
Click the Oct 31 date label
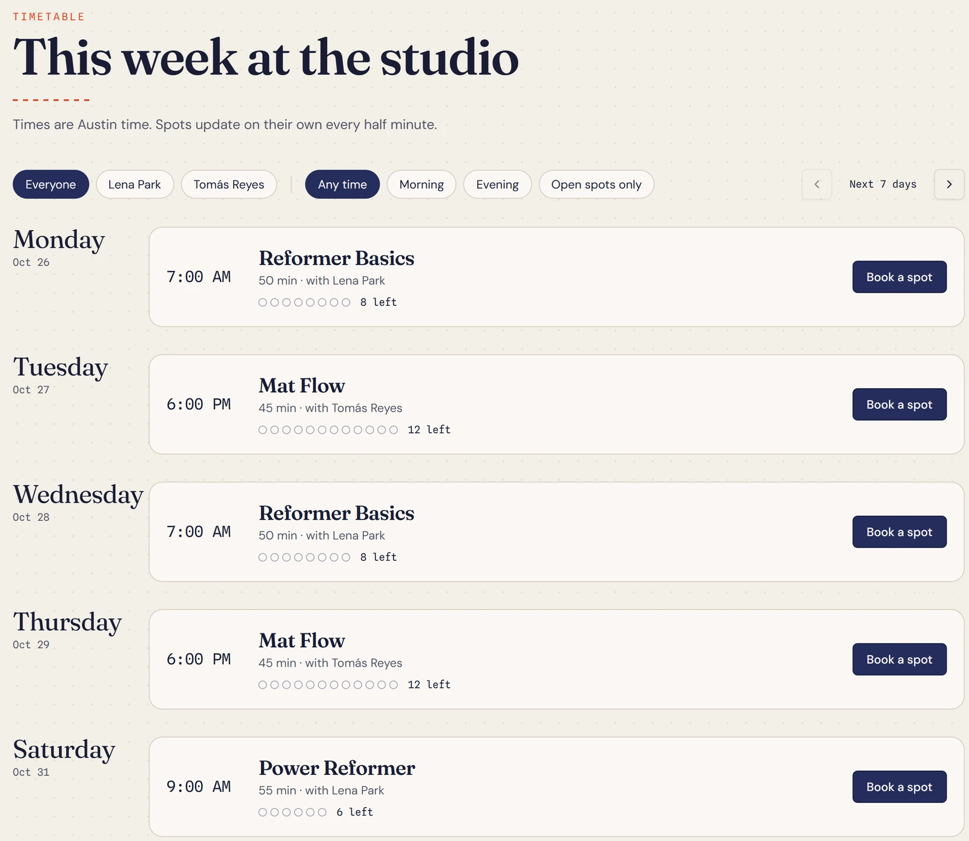point(31,772)
